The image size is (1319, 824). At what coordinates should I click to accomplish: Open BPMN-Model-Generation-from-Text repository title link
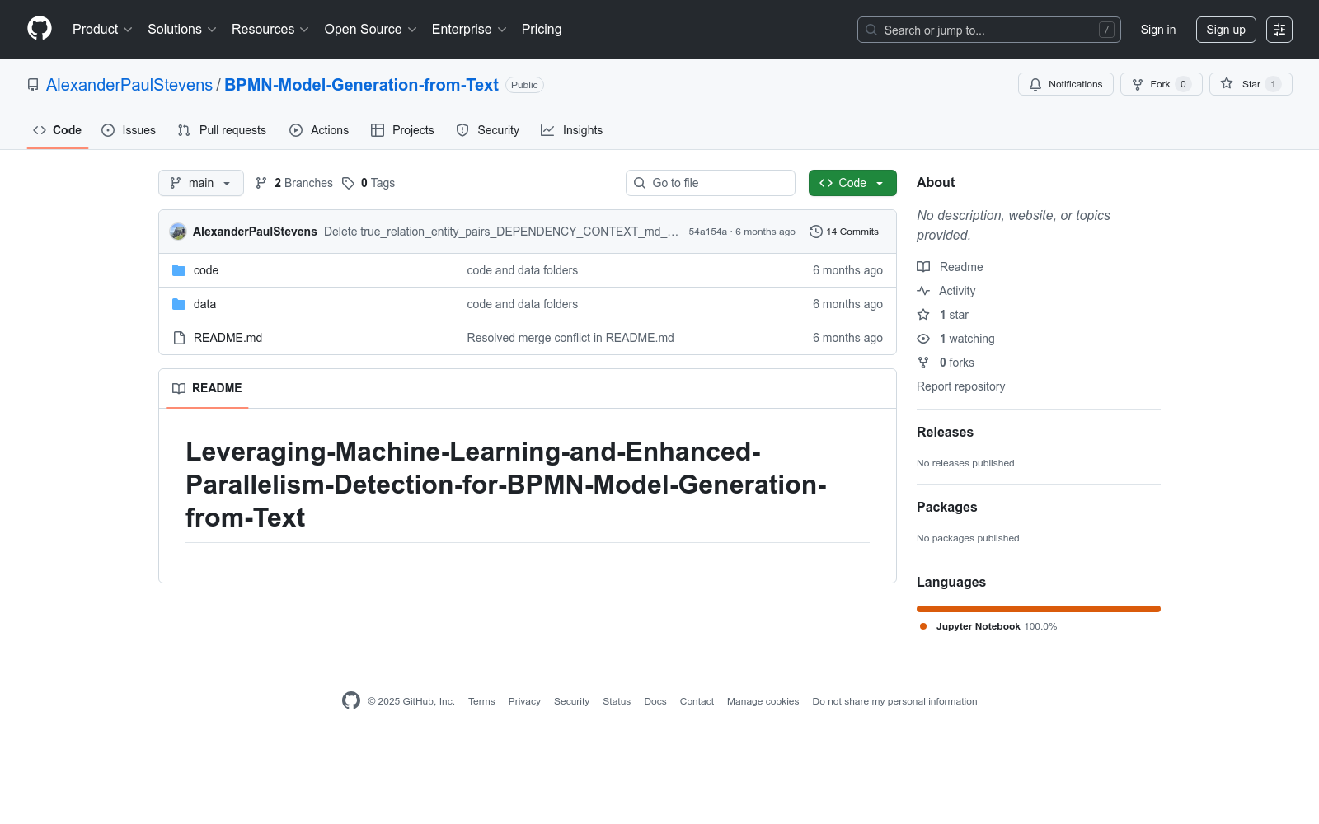click(361, 85)
